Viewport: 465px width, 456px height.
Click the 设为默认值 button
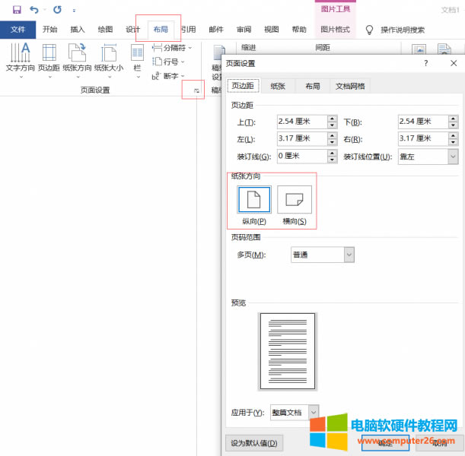coord(254,443)
